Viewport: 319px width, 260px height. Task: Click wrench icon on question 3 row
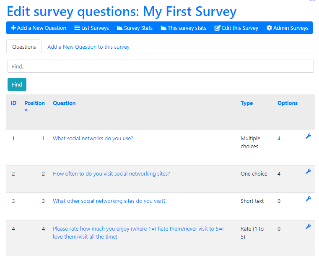click(308, 199)
